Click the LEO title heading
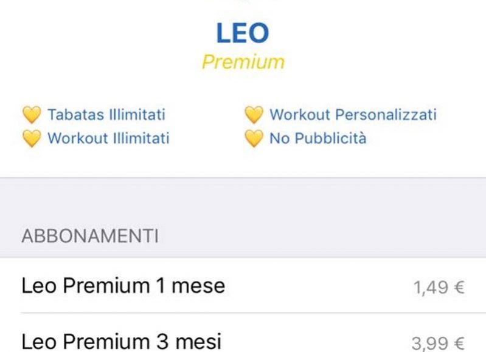 point(243,33)
